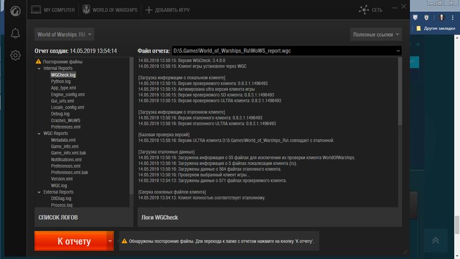Select Crashes_WoWS in the log list
460x259 pixels.
coord(66,121)
